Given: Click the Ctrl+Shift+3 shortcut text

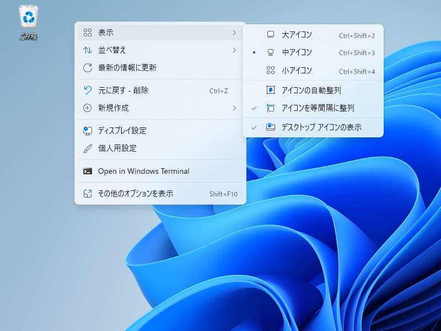Looking at the screenshot, I should pos(357,53).
